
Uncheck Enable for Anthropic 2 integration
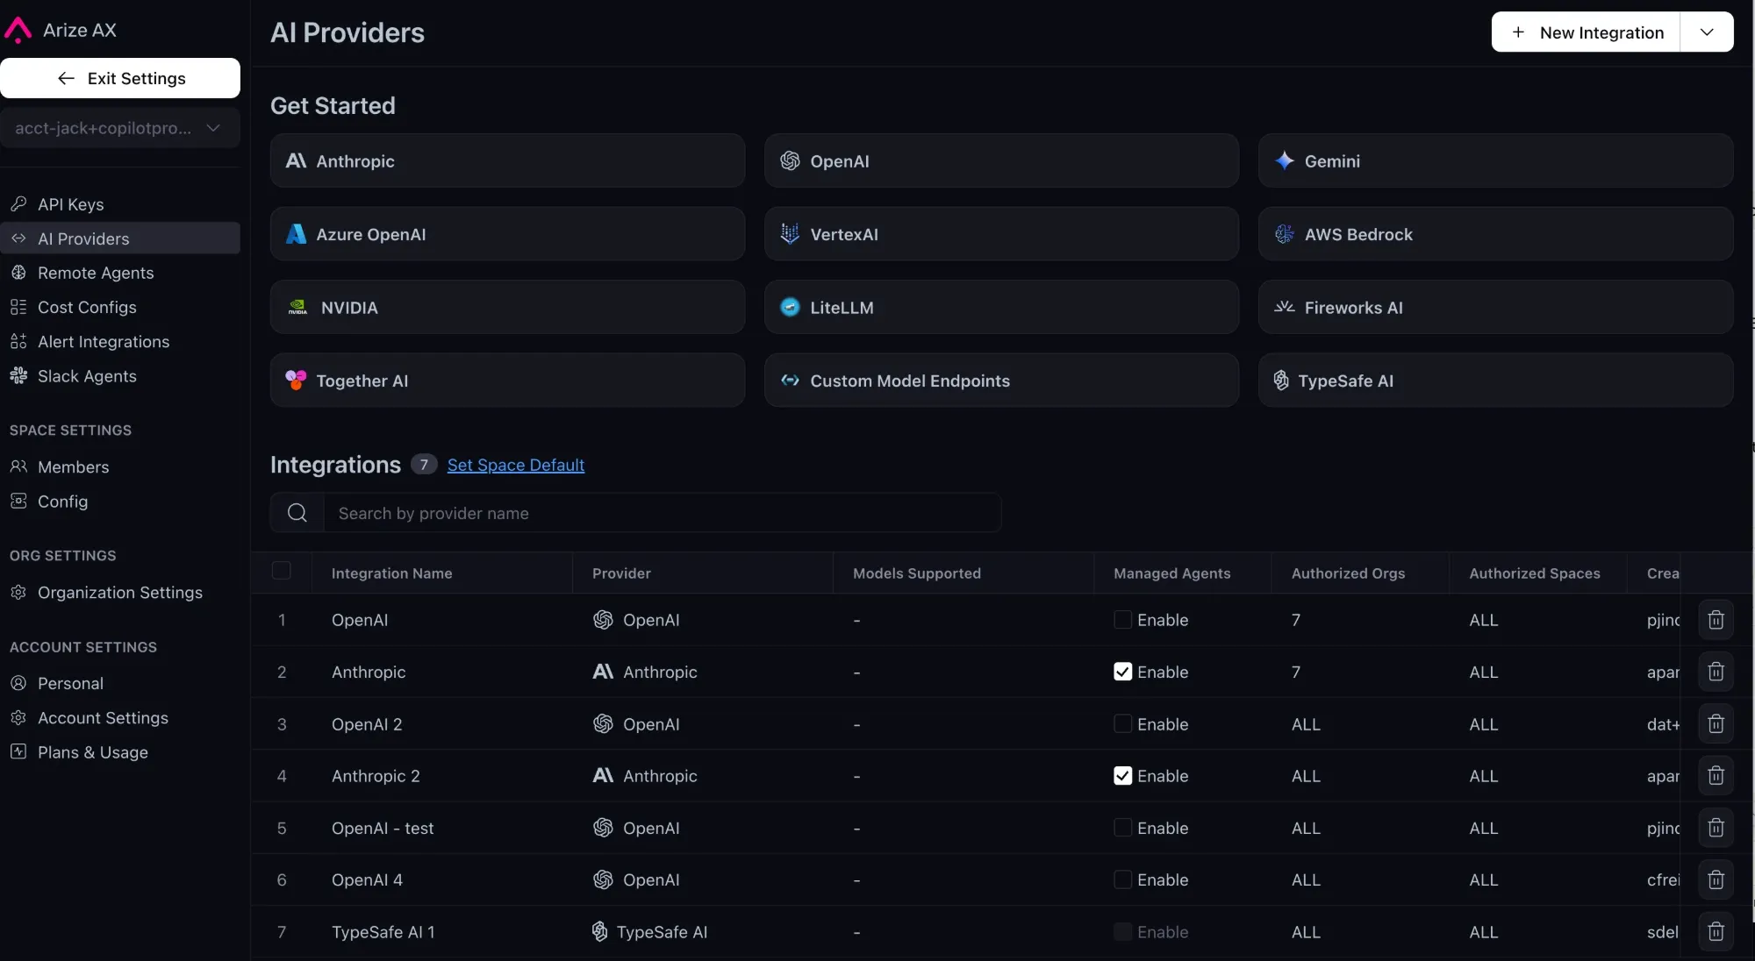[x=1122, y=776]
